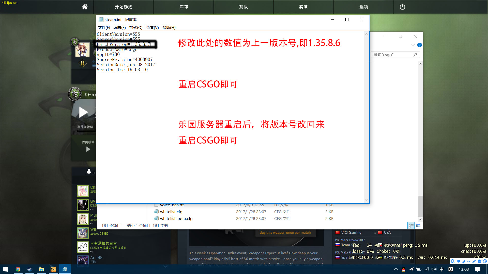Tick the checkbox beside voice_ban.dt
The width and height of the screenshot is (488, 274).
pyautogui.click(x=156, y=205)
